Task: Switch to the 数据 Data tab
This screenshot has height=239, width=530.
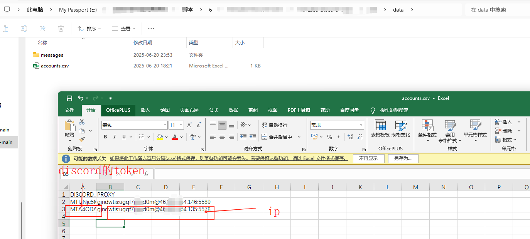Action: (233, 110)
